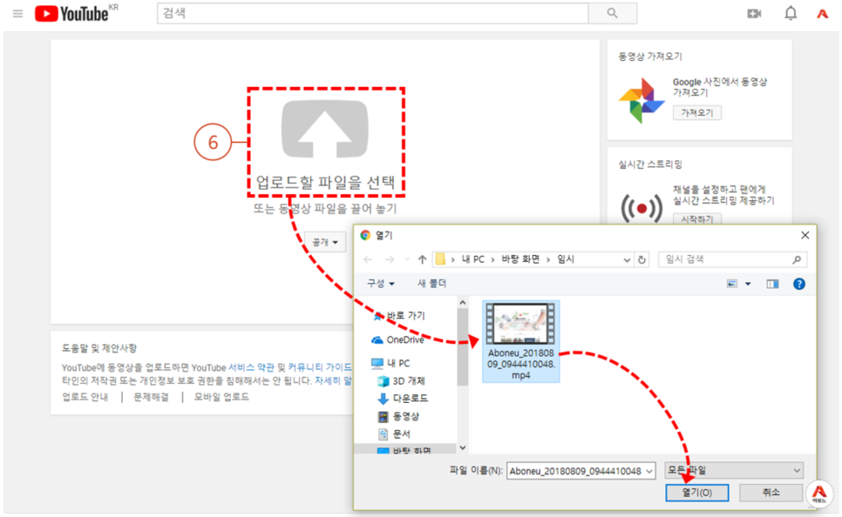
Task: Select 바로 가기 quick access
Action: (399, 316)
